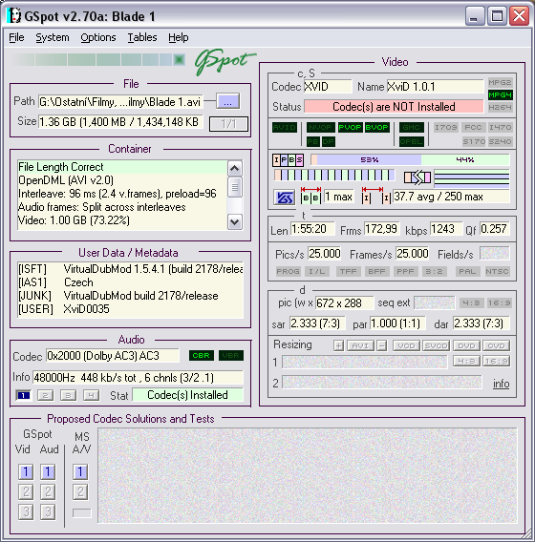The width and height of the screenshot is (535, 542).
Task: Click the NTSC indicator
Action: tap(497, 271)
